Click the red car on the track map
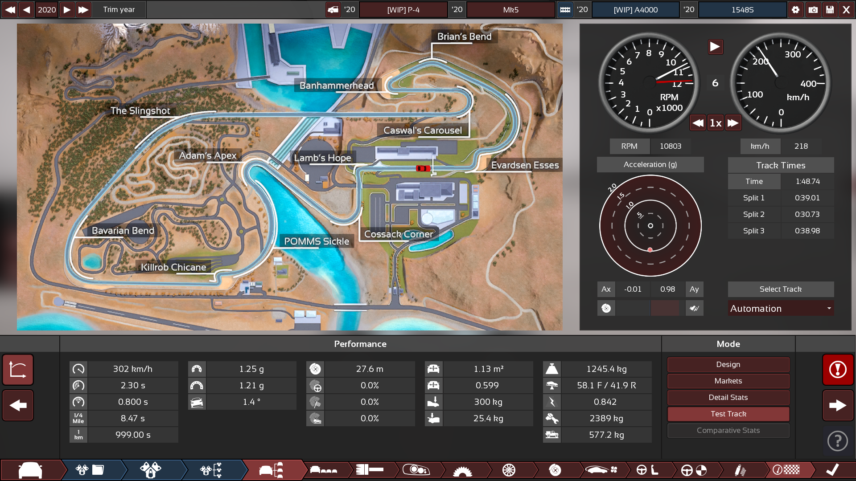This screenshot has width=856, height=481. click(423, 168)
